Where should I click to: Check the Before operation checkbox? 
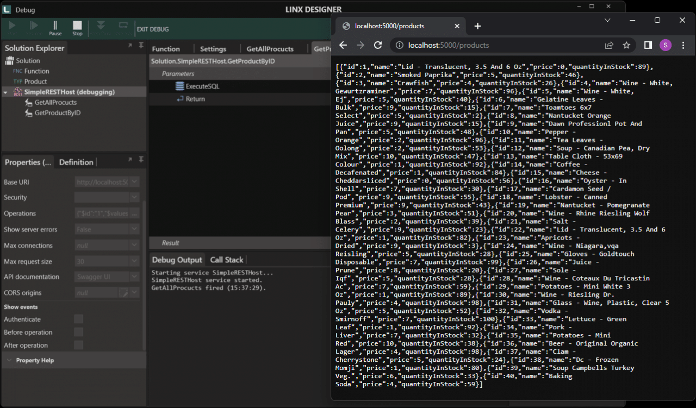[x=78, y=332]
